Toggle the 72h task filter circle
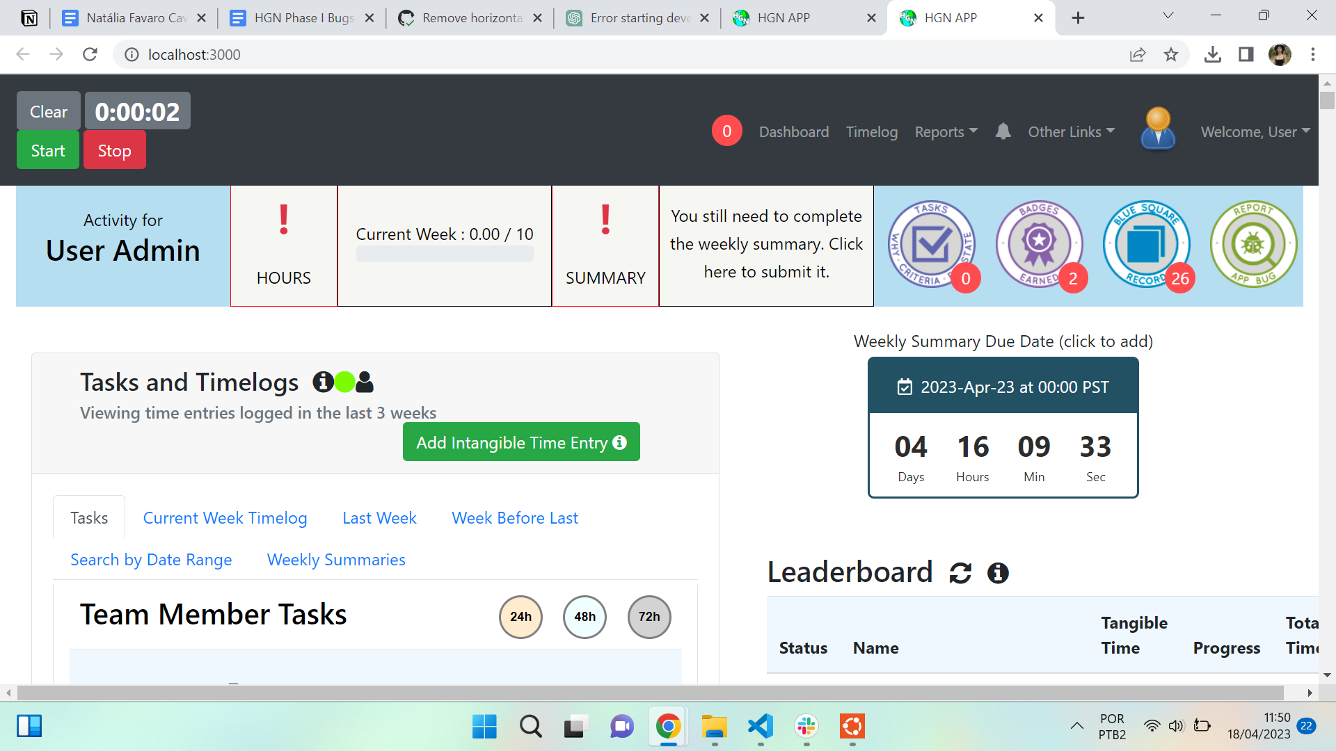 (x=649, y=617)
